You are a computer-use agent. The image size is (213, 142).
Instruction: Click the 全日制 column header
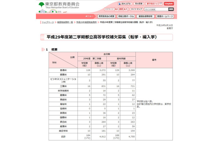point(106,54)
